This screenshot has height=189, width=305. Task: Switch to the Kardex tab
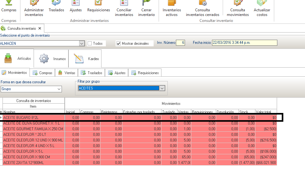click(85, 59)
